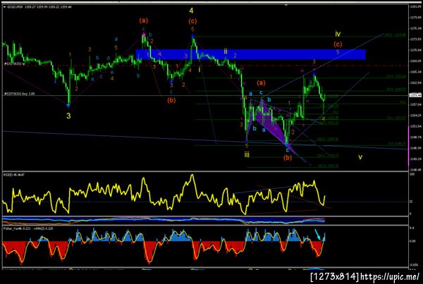Viewport: 423px width, 284px height.
Task: Select the large yellow 4 wave label
Action: 191,11
